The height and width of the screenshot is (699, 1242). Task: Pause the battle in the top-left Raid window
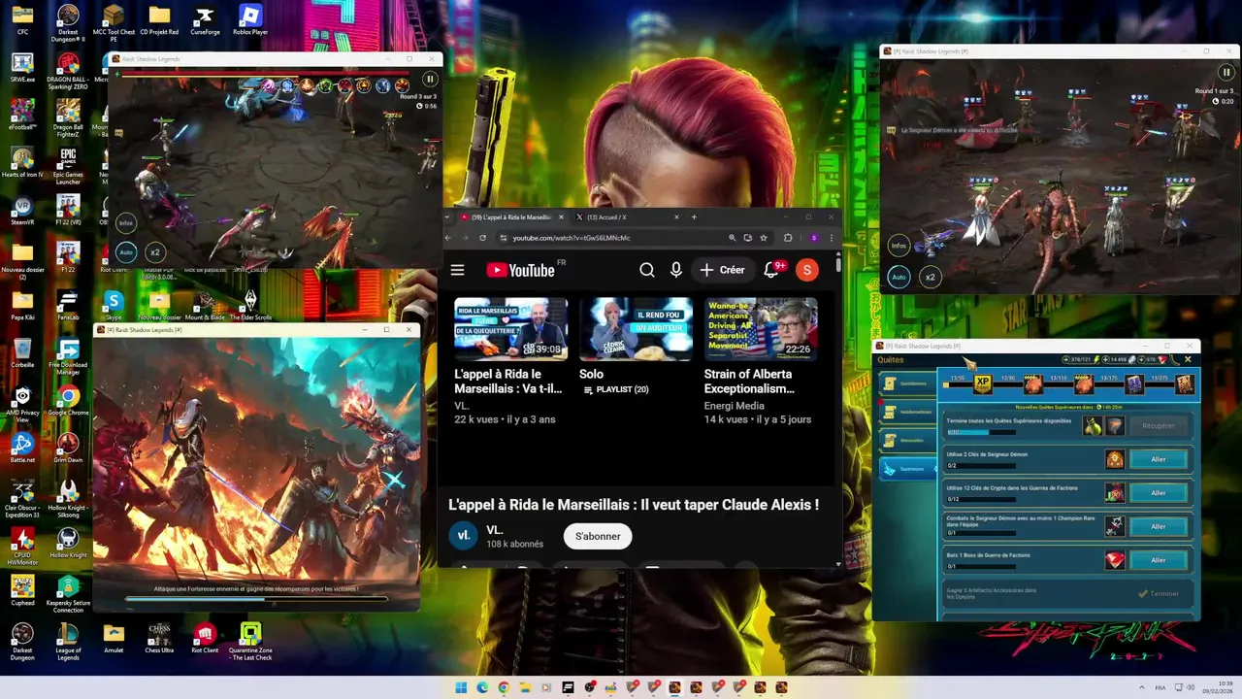(x=430, y=80)
